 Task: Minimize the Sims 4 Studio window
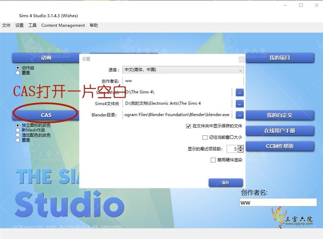click(x=285, y=5)
